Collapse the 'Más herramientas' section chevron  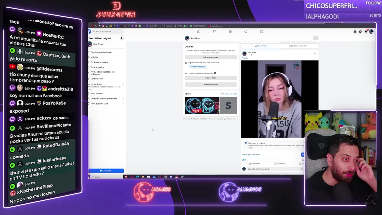123,84
